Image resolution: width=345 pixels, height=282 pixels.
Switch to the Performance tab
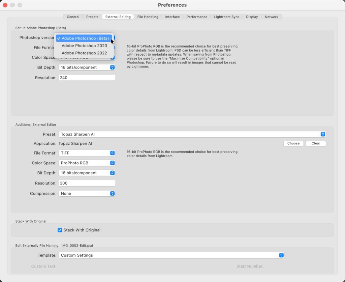coord(197,17)
